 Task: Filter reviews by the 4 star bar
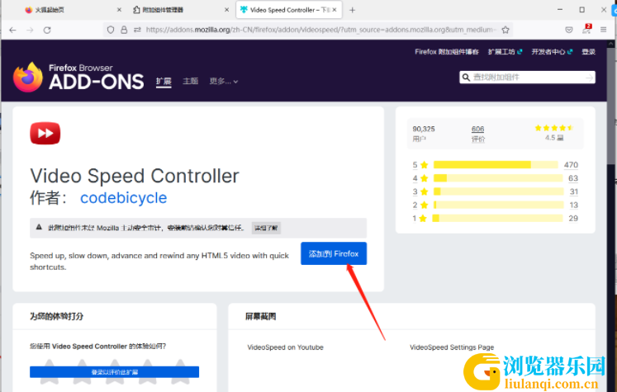point(498,178)
